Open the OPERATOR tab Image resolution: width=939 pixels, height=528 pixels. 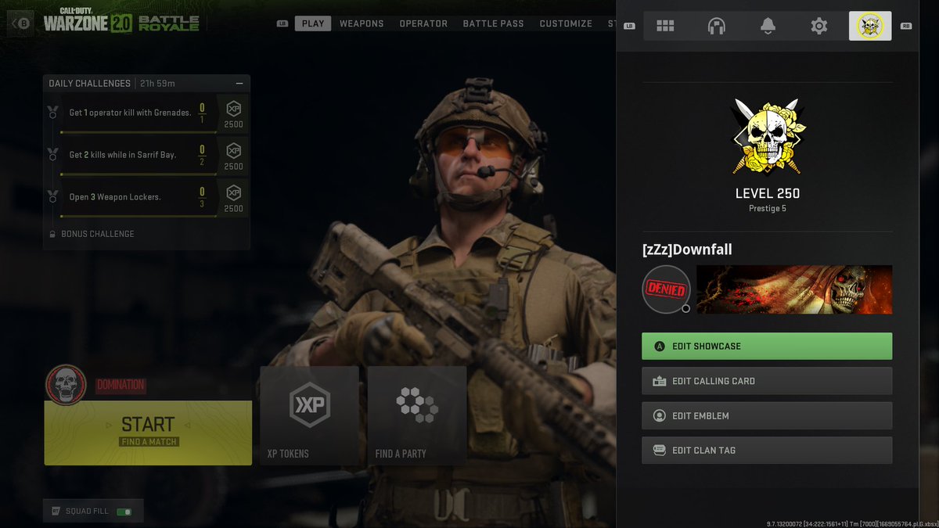coord(423,23)
